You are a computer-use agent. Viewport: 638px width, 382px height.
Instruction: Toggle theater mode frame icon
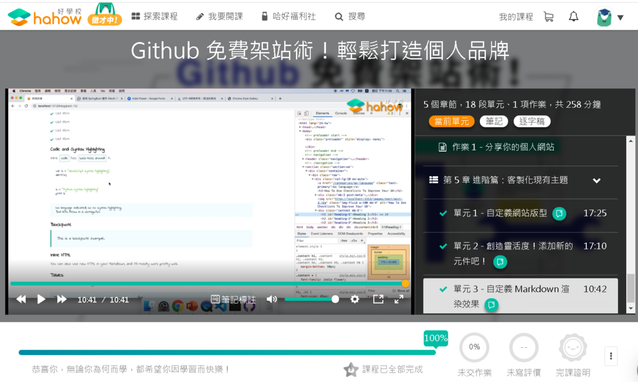[x=378, y=299]
